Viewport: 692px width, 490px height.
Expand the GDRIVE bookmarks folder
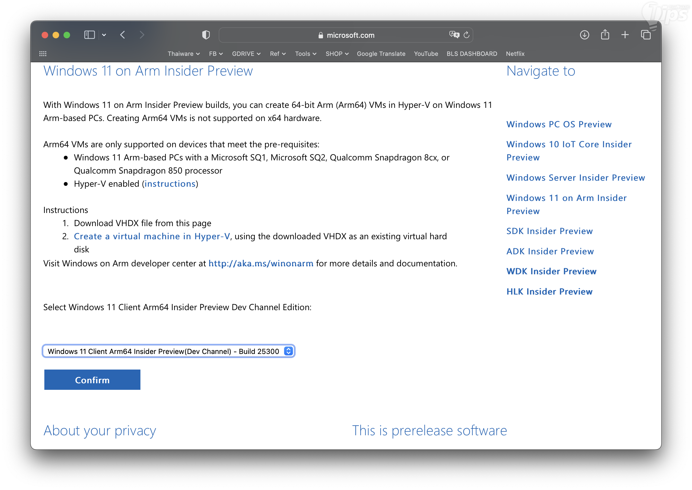click(x=246, y=54)
